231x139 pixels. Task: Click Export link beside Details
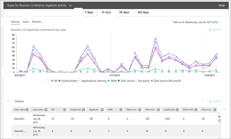[217, 102]
